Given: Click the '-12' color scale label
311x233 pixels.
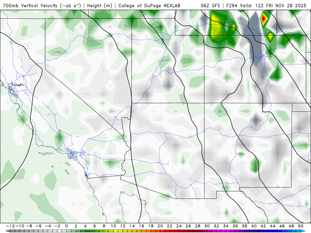Looking at the screenshot, I should point(10,226).
